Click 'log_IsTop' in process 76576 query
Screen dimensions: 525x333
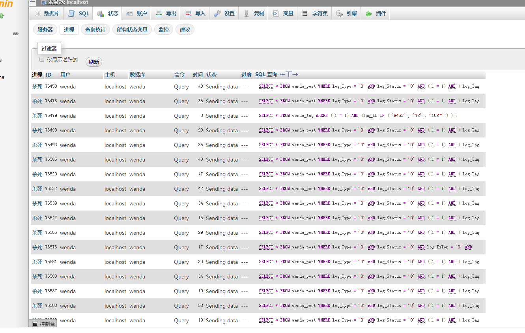(438, 247)
